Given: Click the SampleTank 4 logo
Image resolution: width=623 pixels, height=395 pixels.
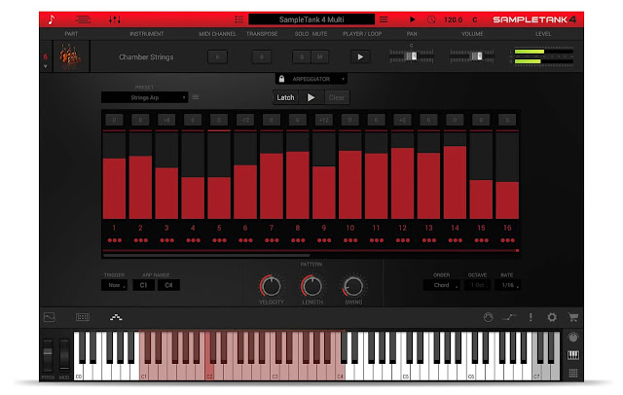Looking at the screenshot, I should pyautogui.click(x=534, y=19).
